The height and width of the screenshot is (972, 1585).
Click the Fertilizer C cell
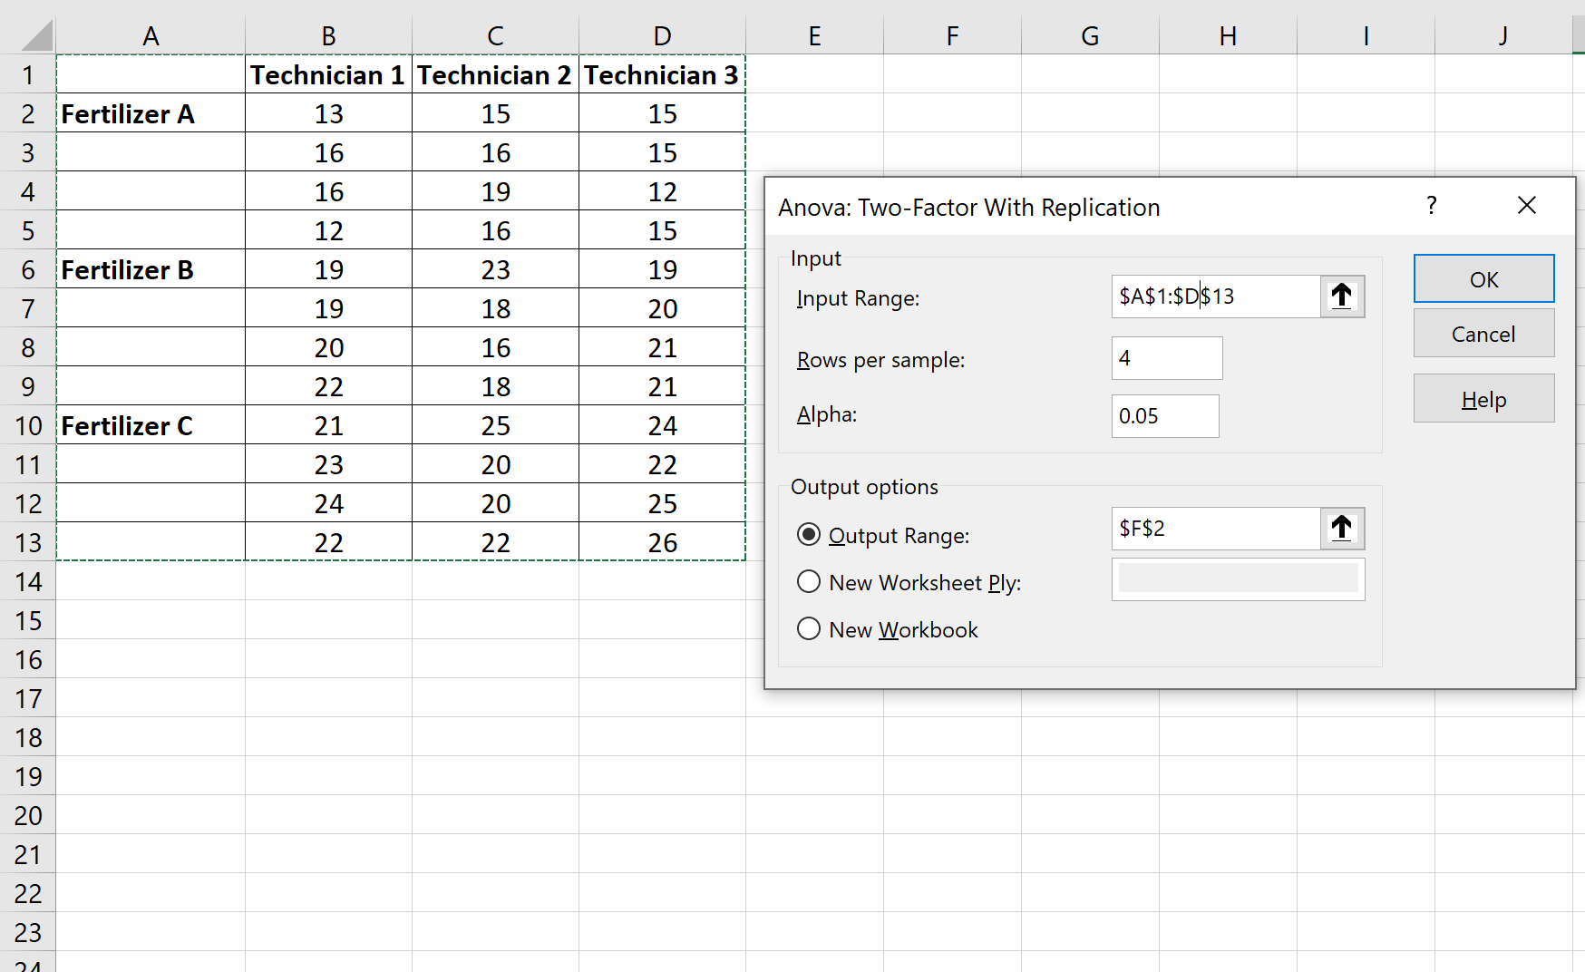tap(151, 425)
